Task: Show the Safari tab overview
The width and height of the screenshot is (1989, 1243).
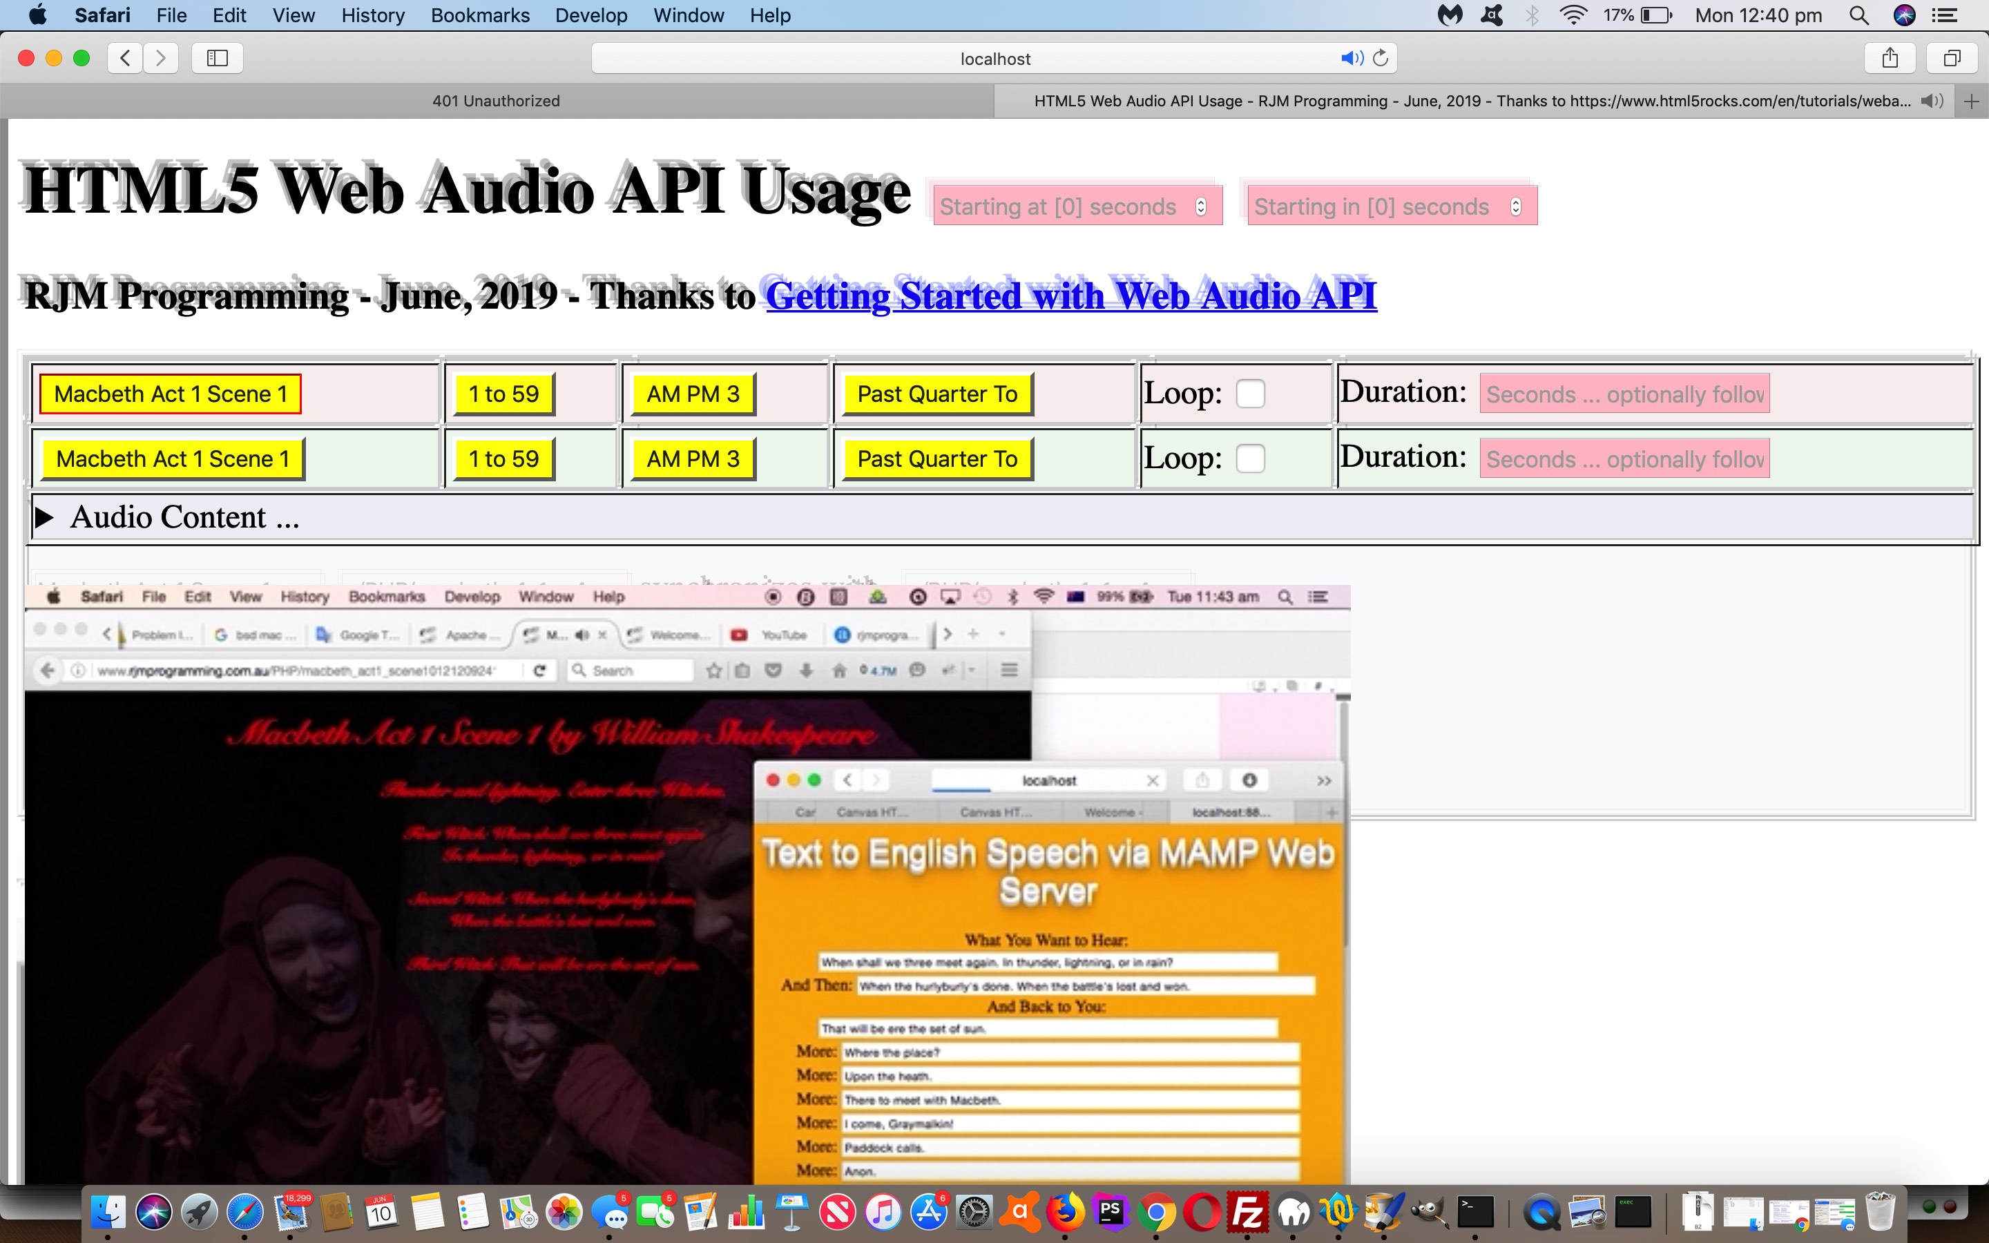Action: coord(1952,57)
